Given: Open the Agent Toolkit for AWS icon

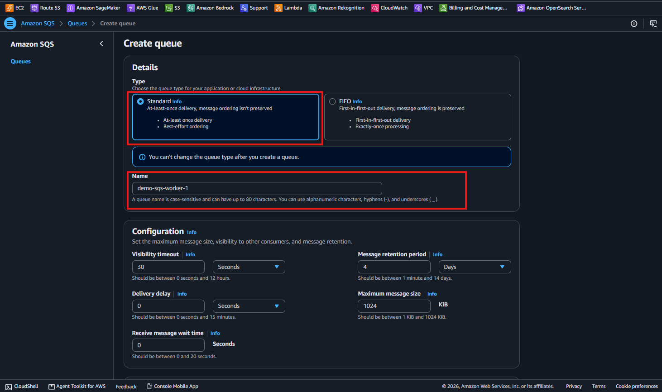Looking at the screenshot, I should [x=52, y=387].
